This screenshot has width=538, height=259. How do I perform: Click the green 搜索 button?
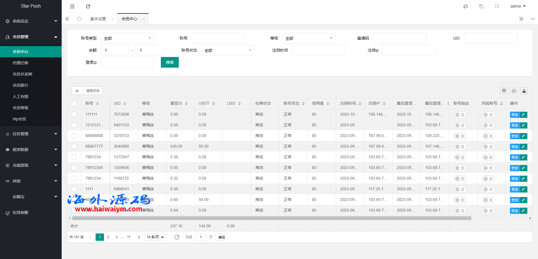click(170, 62)
